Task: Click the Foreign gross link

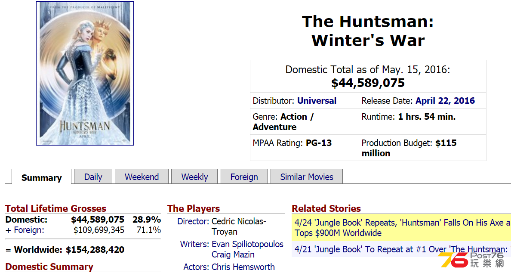Action: click(x=29, y=230)
